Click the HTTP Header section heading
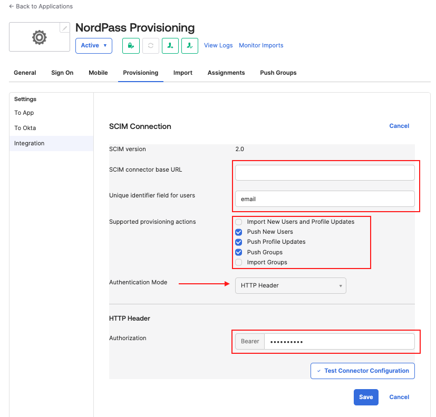The height and width of the screenshot is (417, 436). tap(130, 319)
